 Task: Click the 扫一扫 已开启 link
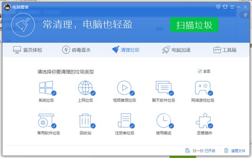click(204, 151)
